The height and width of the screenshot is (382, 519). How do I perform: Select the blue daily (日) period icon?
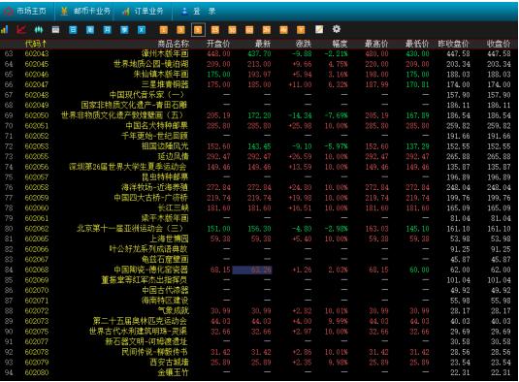[x=73, y=30]
